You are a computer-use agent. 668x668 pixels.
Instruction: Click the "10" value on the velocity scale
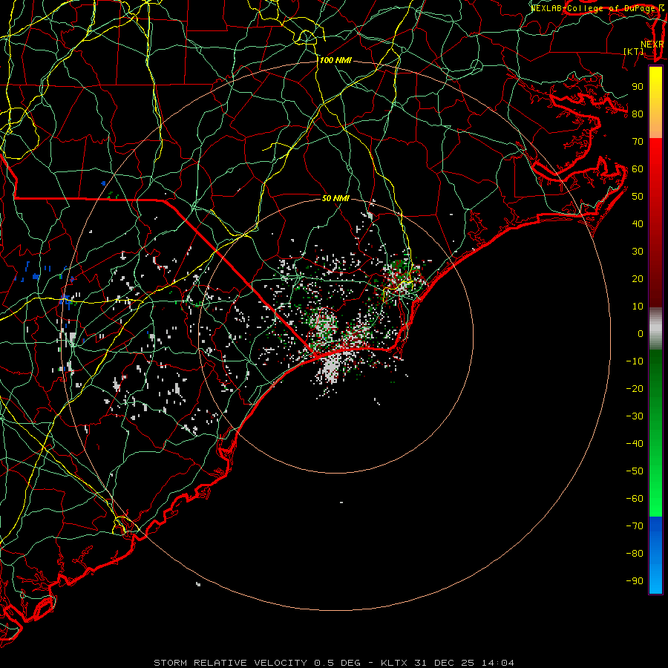638,307
